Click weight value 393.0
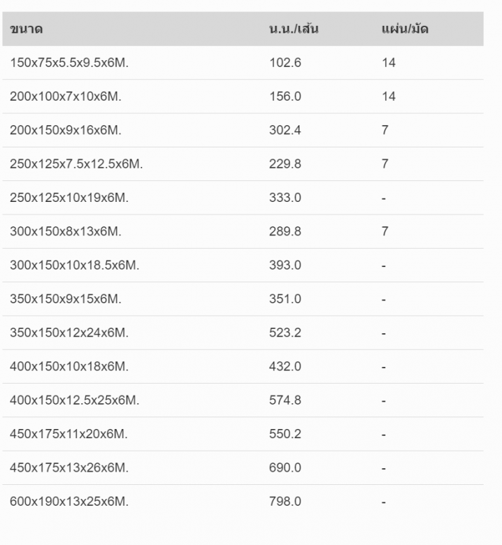The width and height of the screenshot is (502, 545). coord(285,265)
